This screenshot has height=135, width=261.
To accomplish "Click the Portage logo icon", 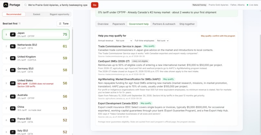I will (x=6, y=5).
